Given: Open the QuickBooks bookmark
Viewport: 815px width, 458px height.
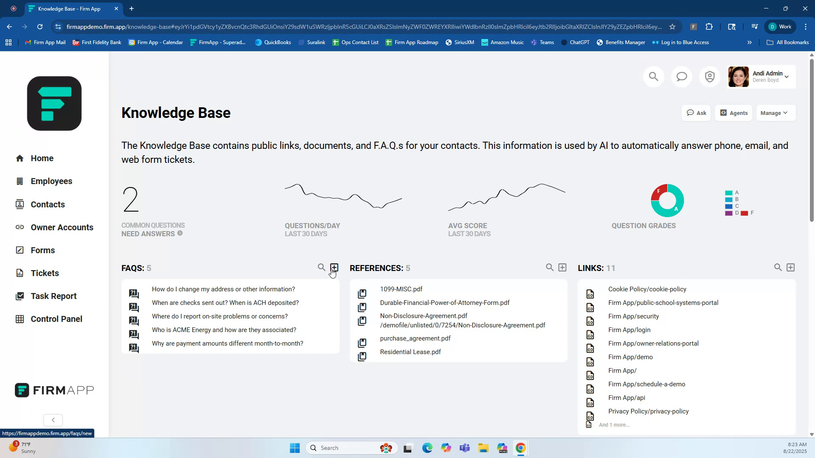Looking at the screenshot, I should 273,42.
